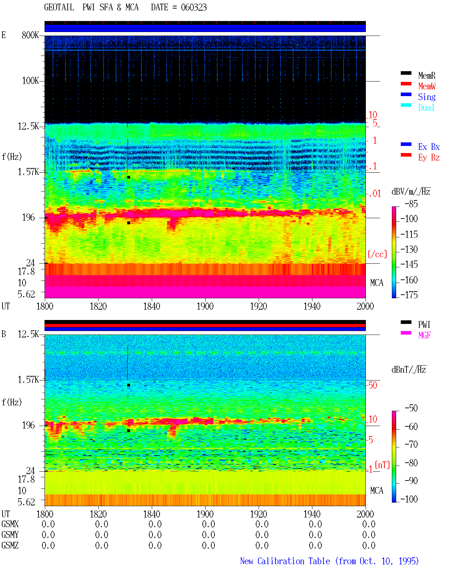Click the red Ey Bz legend swatch
Image resolution: width=456 pixels, height=567 pixels.
tap(406, 155)
